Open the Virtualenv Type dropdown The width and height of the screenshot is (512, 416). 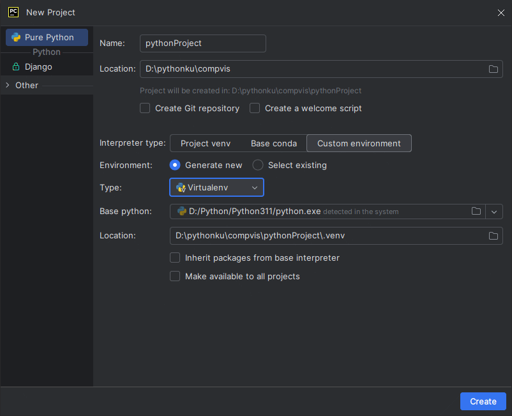pyautogui.click(x=217, y=188)
